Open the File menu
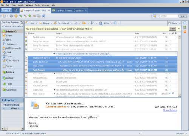 tap(2, 5)
